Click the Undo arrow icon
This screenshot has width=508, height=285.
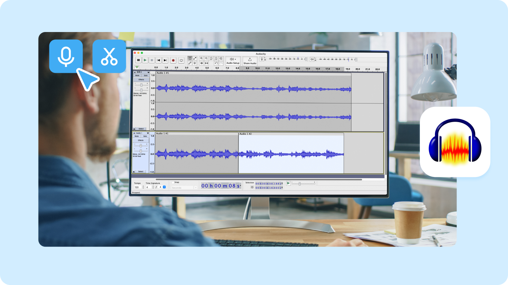click(x=216, y=63)
